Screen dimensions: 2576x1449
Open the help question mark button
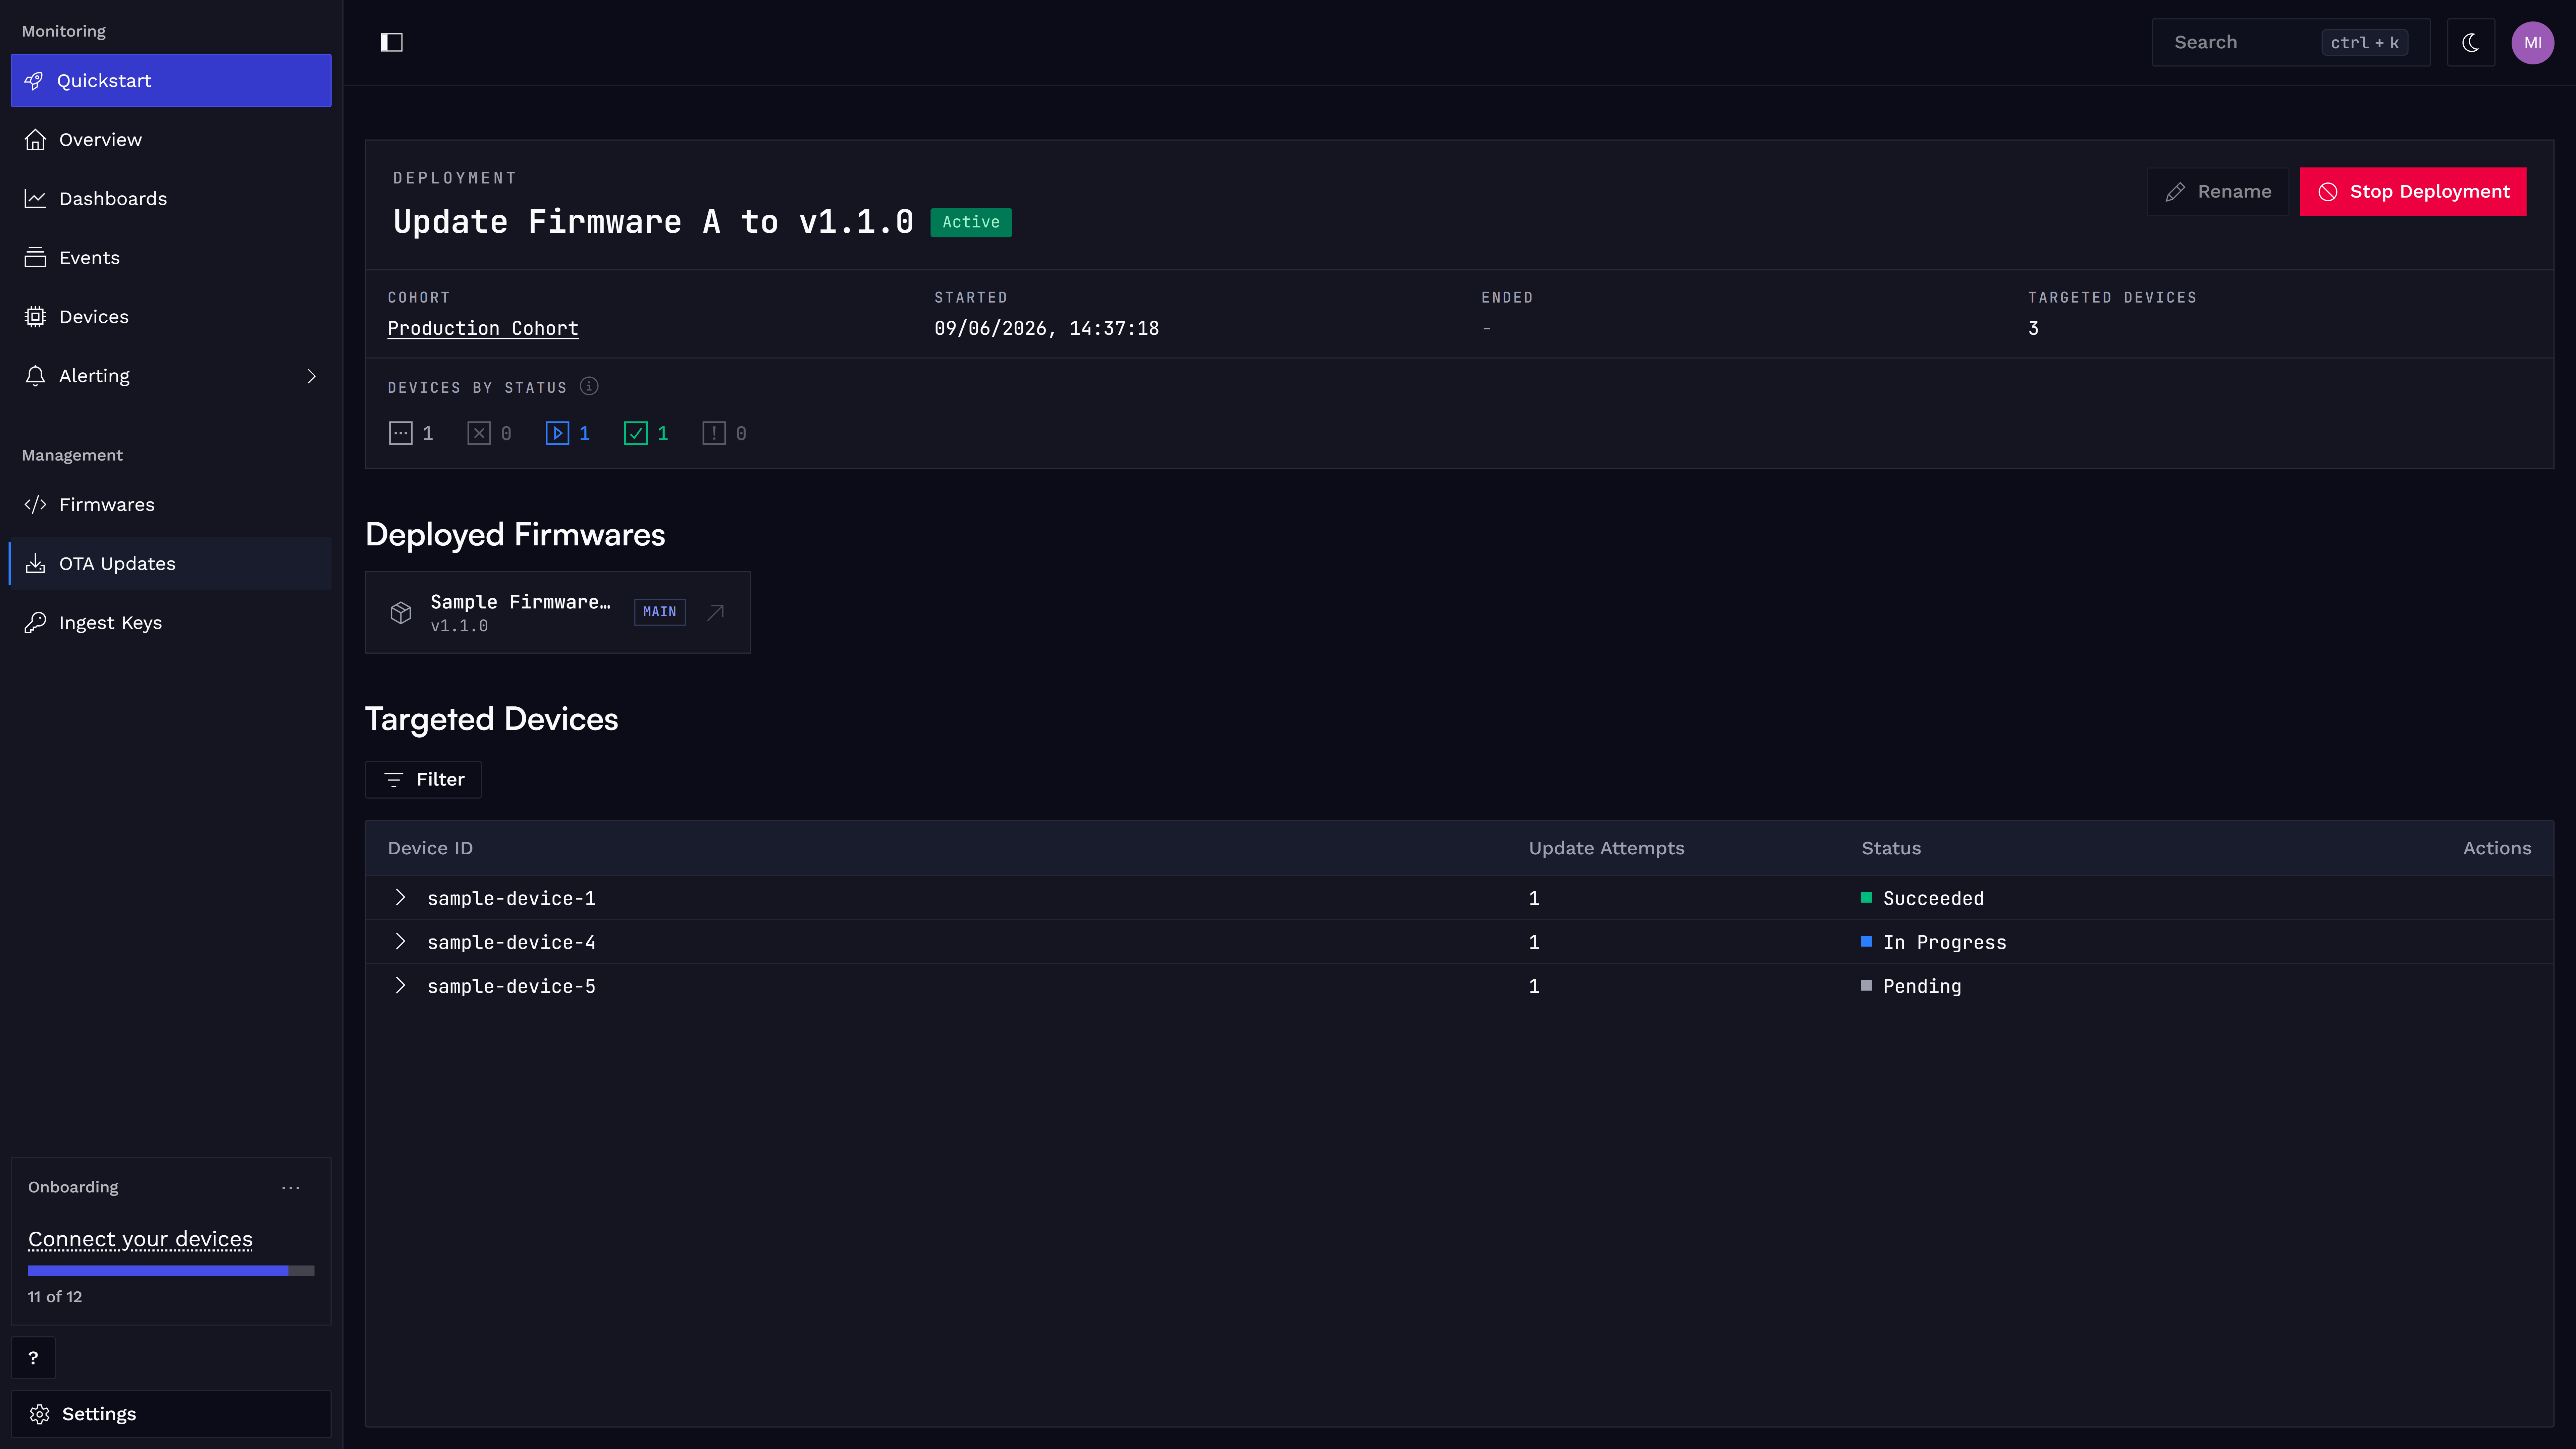[x=33, y=1357]
